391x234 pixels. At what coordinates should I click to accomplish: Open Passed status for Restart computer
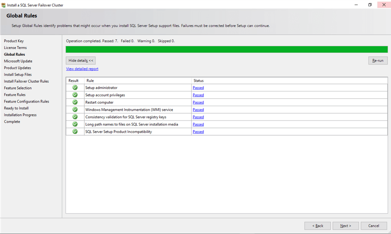point(198,102)
